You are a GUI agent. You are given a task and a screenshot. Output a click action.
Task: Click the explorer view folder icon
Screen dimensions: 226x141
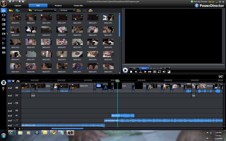30,10
